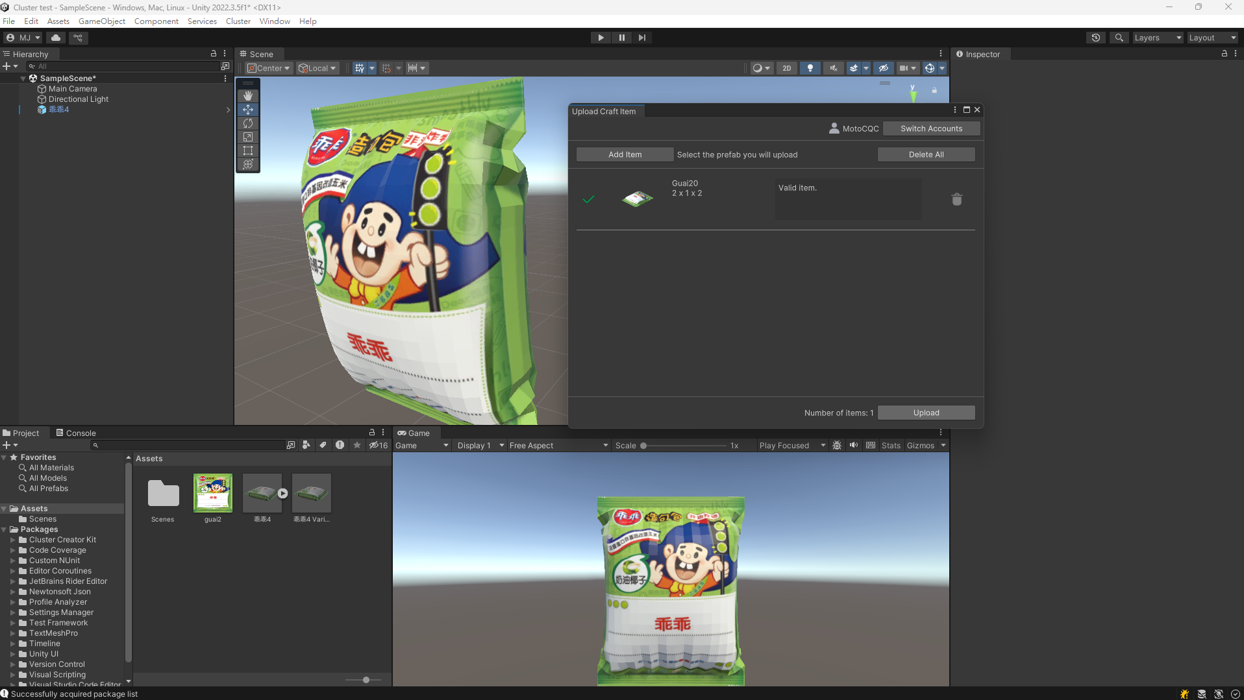Open grid snapping increment settings
This screenshot has width=1244, height=700.
[416, 68]
